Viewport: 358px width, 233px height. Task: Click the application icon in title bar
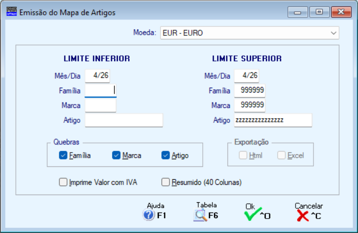(x=11, y=11)
